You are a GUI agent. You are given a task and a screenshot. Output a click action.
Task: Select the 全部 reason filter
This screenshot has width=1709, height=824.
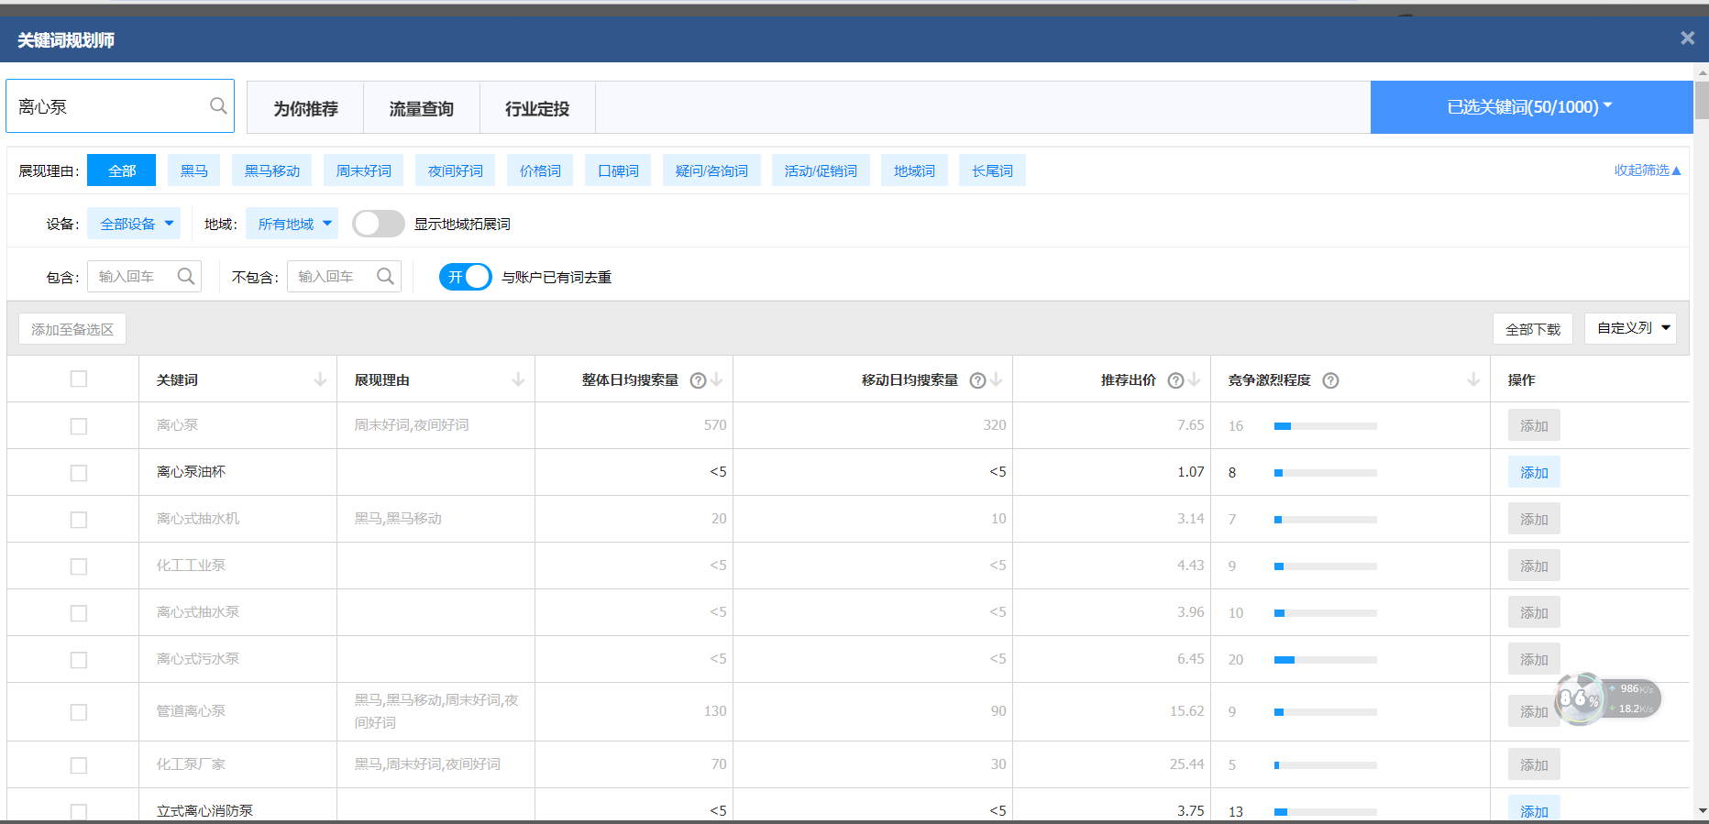click(x=121, y=170)
